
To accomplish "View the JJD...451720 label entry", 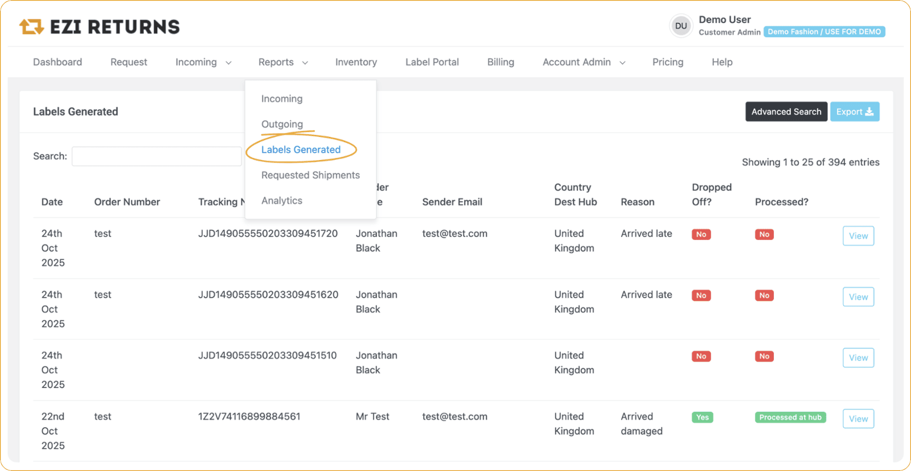I will 857,236.
